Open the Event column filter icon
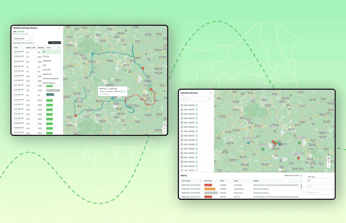 pyautogui.click(x=58, y=48)
